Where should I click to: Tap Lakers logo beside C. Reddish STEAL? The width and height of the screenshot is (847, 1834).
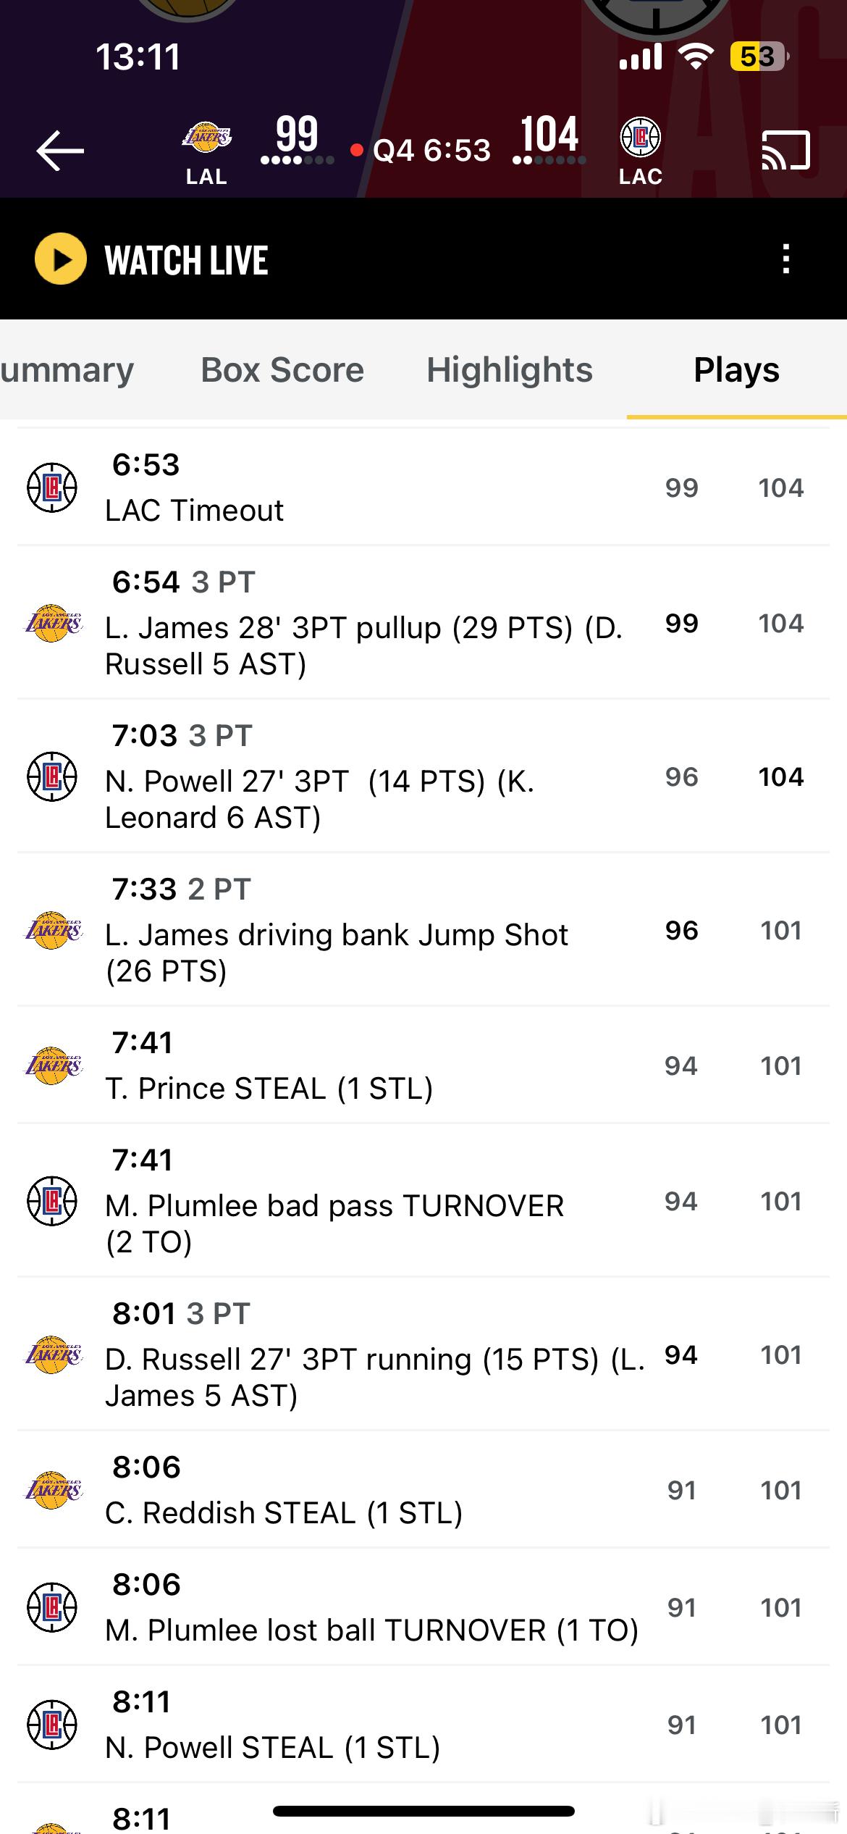[54, 1490]
